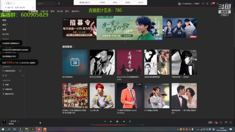Switch to the 排行榜 tab
This screenshot has height=132, width=235.
60,11
